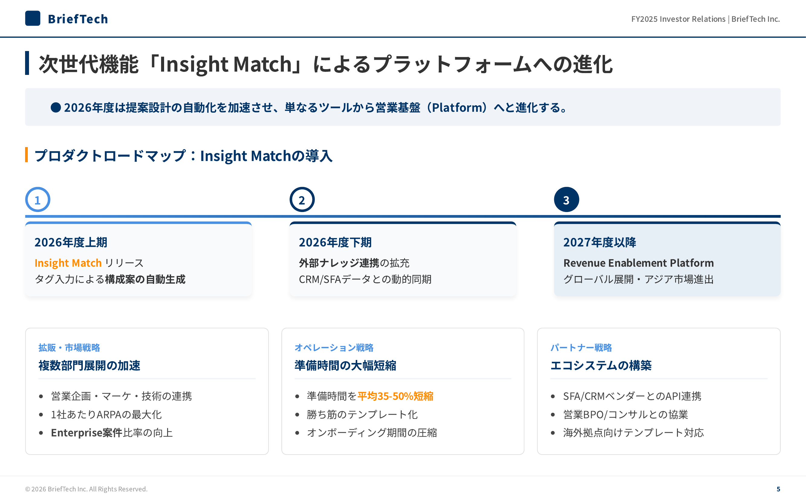Select the オペレーション戦略 label

tap(334, 348)
